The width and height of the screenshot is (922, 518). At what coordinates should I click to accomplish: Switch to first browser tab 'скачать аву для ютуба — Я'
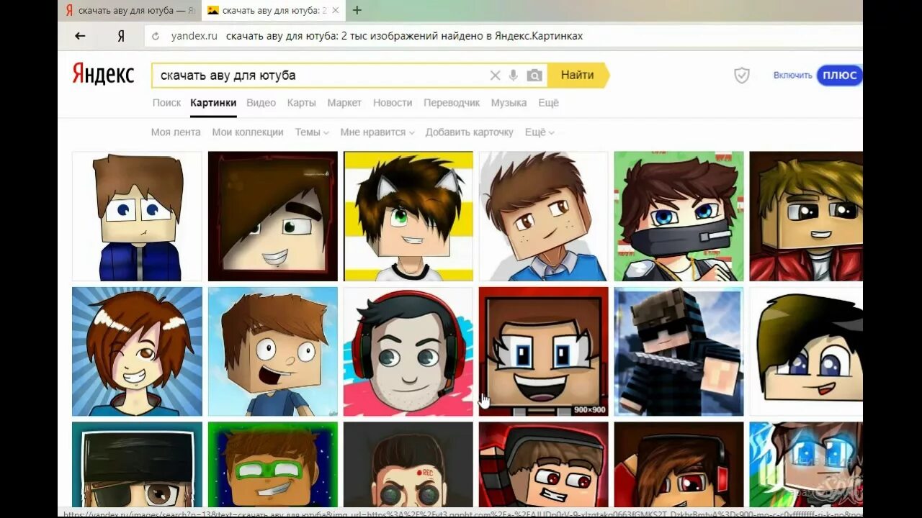click(x=130, y=10)
